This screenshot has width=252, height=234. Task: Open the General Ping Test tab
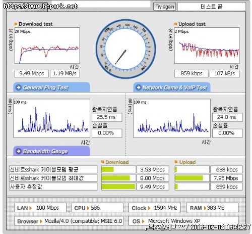51,87
